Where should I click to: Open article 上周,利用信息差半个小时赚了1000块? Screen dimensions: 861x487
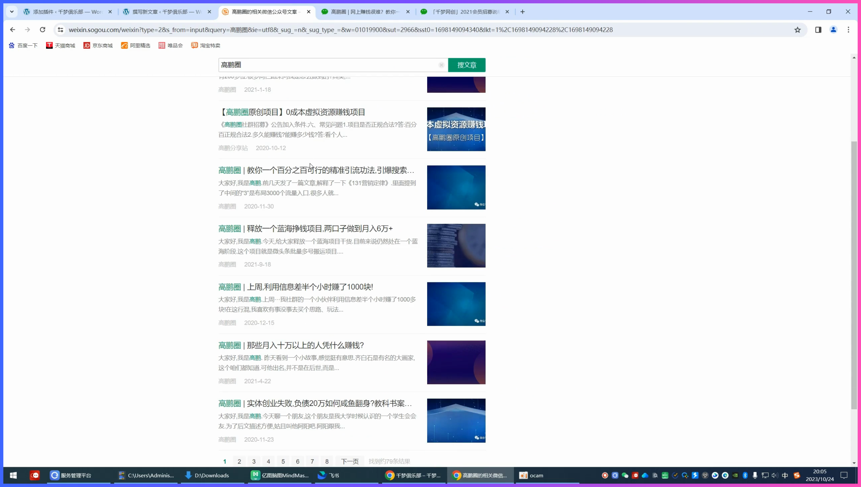(296, 287)
